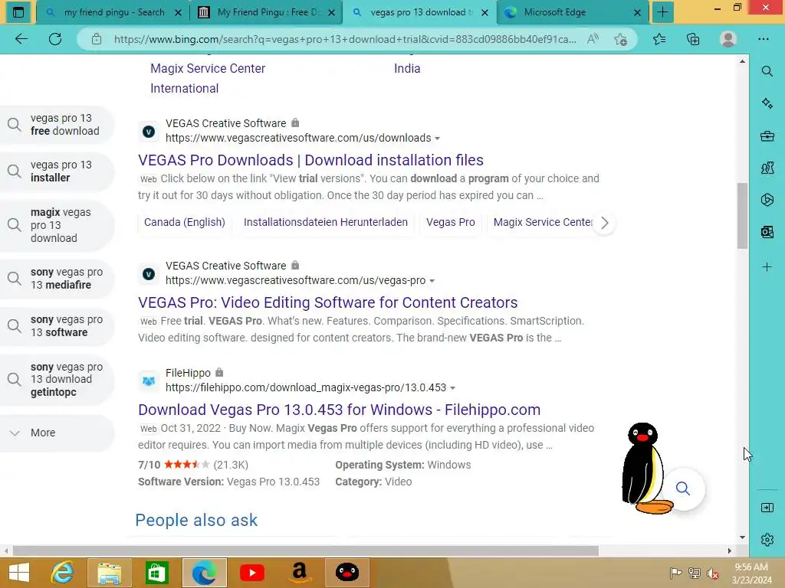Hide the sidebar toggle icon
Viewport: 785px width, 588px height.
(767, 508)
